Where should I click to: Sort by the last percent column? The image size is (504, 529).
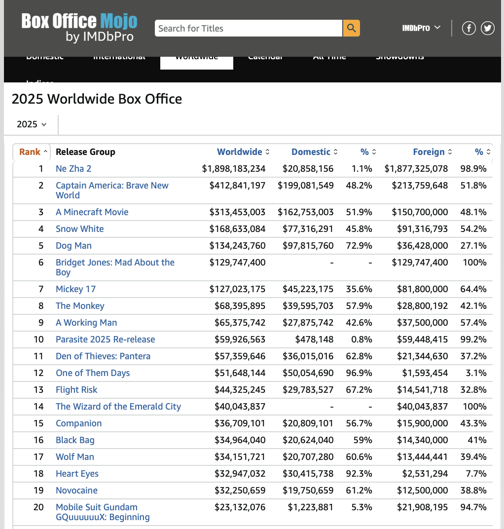click(x=482, y=152)
